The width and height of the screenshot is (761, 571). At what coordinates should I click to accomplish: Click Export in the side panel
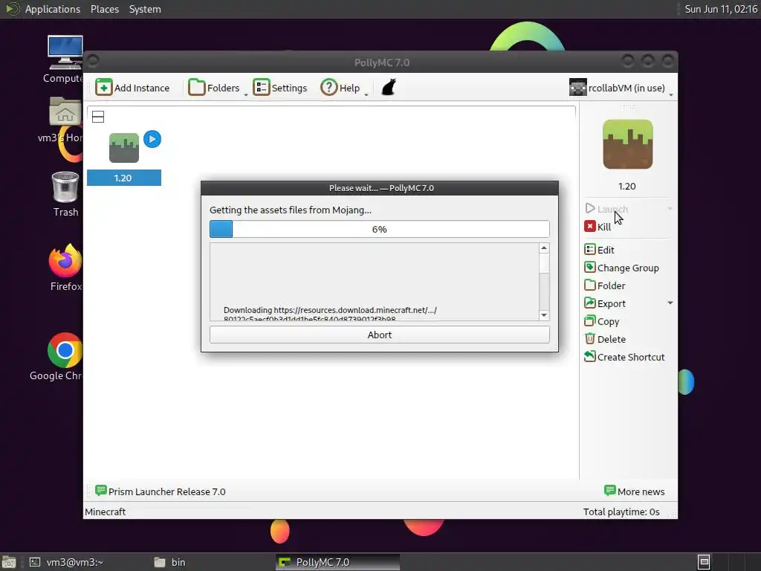tap(605, 303)
